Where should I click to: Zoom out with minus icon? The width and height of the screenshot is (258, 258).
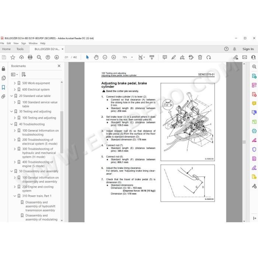coord(105,57)
